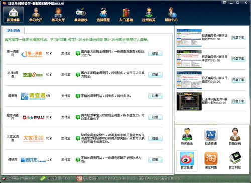Click the app icon in the title bar
This screenshot has height=183, width=251.
[x=4, y=3]
